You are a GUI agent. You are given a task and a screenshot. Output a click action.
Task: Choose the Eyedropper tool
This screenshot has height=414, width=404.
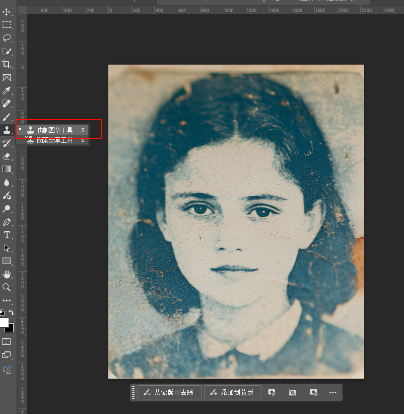tap(7, 91)
